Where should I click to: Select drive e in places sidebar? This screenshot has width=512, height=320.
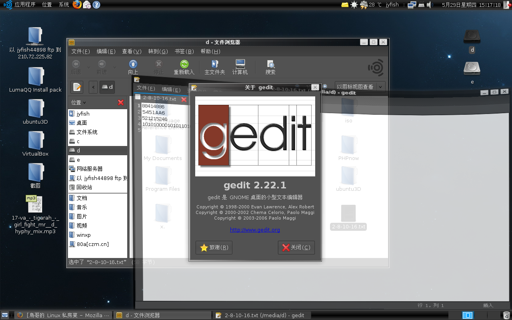click(x=98, y=160)
